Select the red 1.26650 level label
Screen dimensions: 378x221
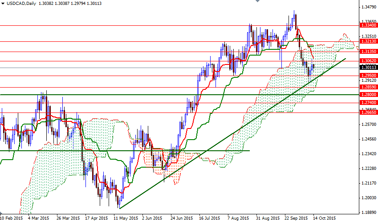point(368,113)
